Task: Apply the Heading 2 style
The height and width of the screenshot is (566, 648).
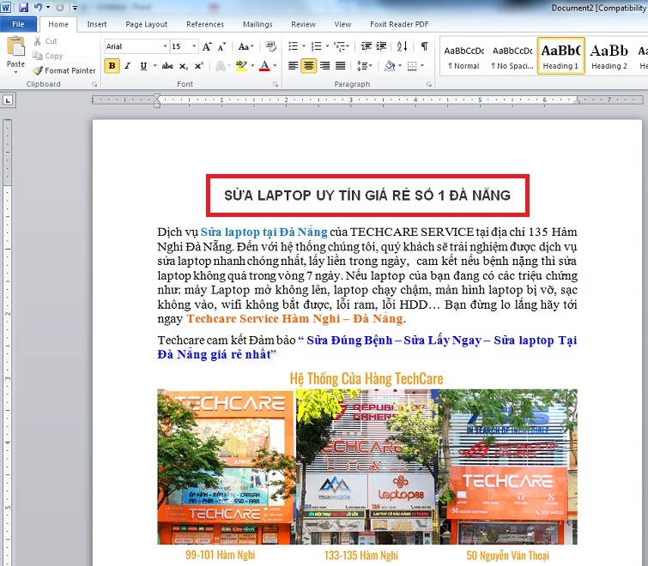Action: point(609,57)
